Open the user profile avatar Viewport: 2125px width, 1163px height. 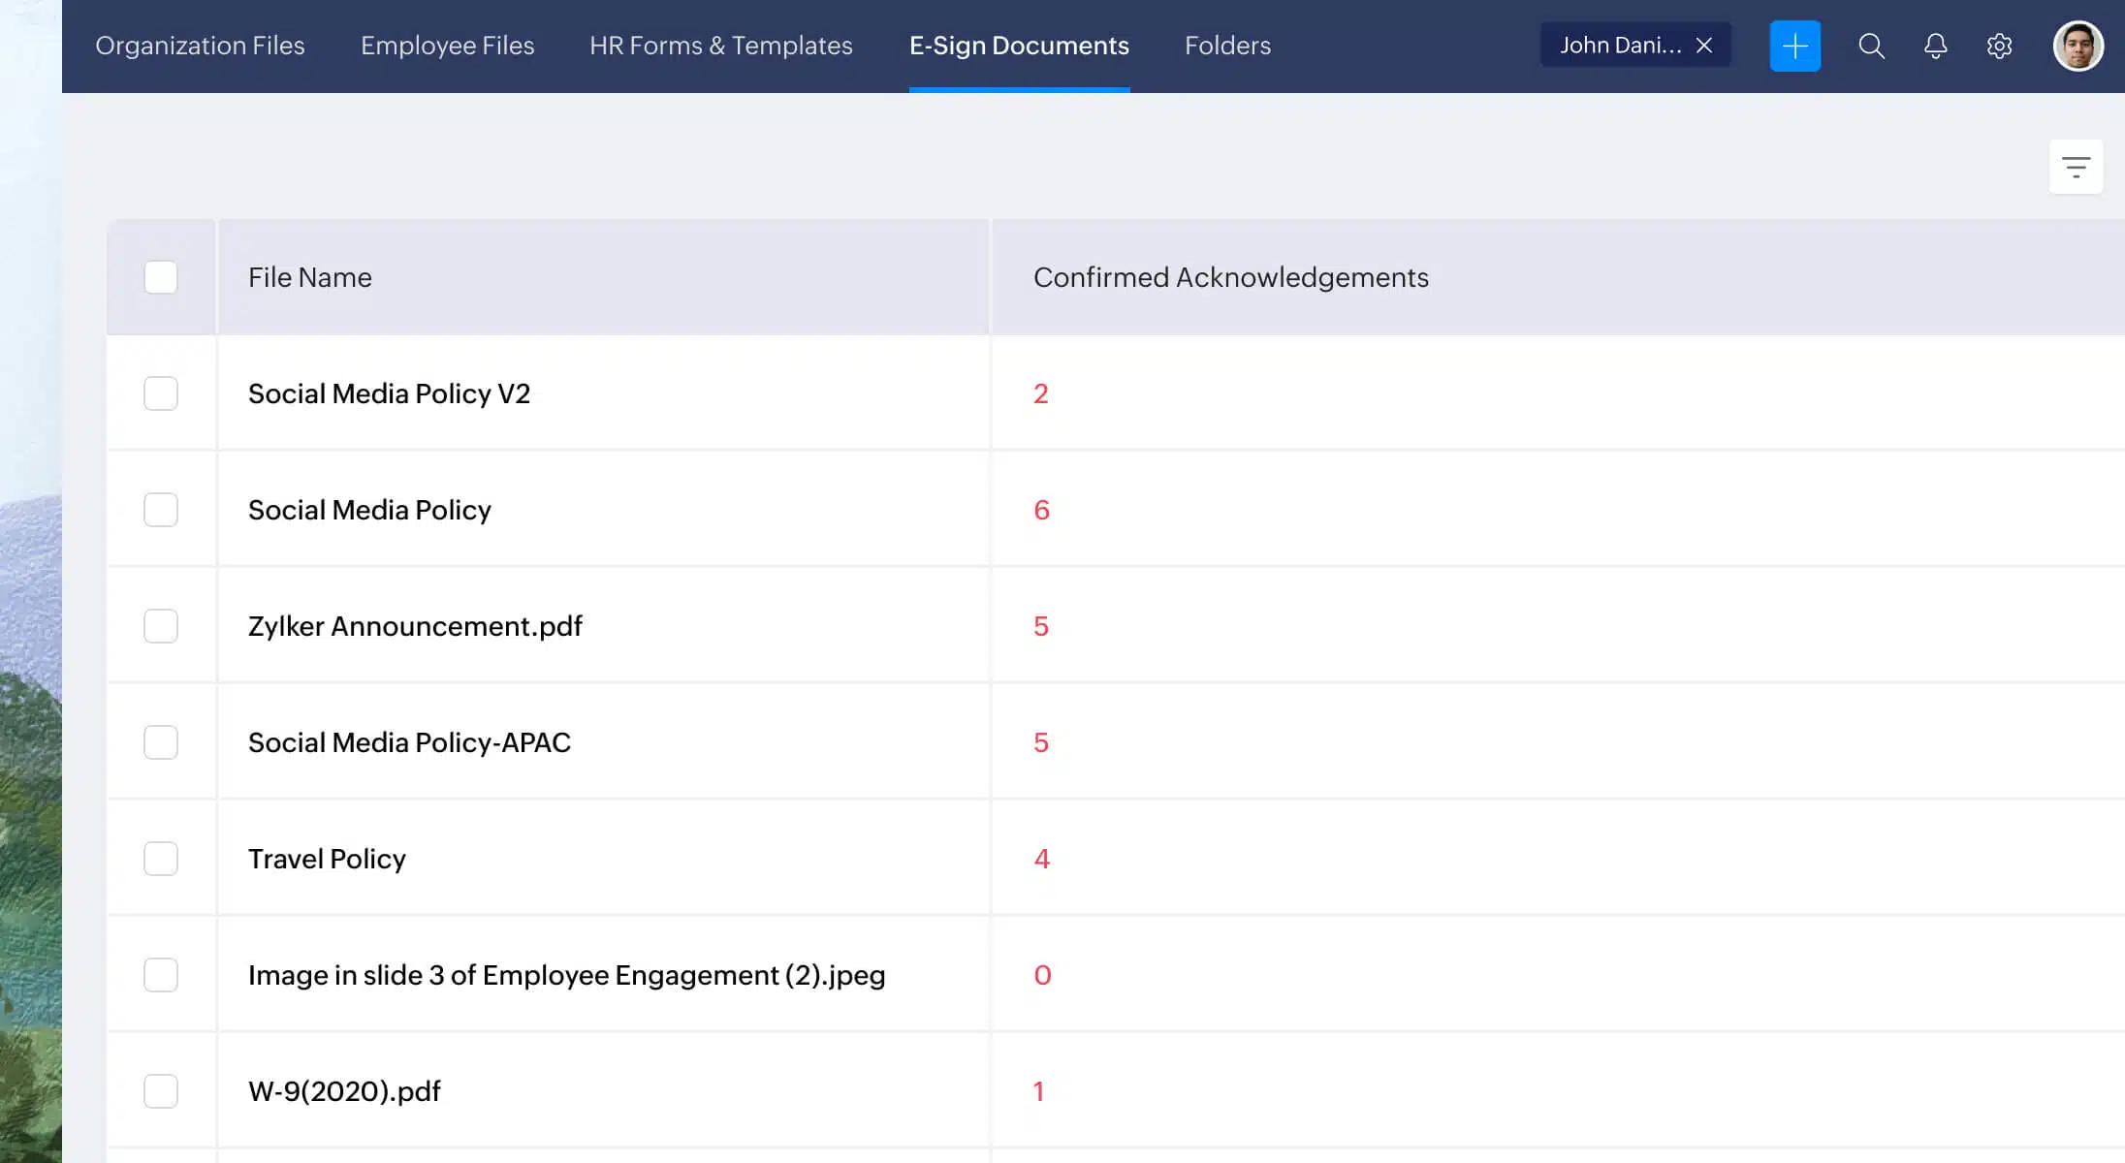tap(2077, 46)
